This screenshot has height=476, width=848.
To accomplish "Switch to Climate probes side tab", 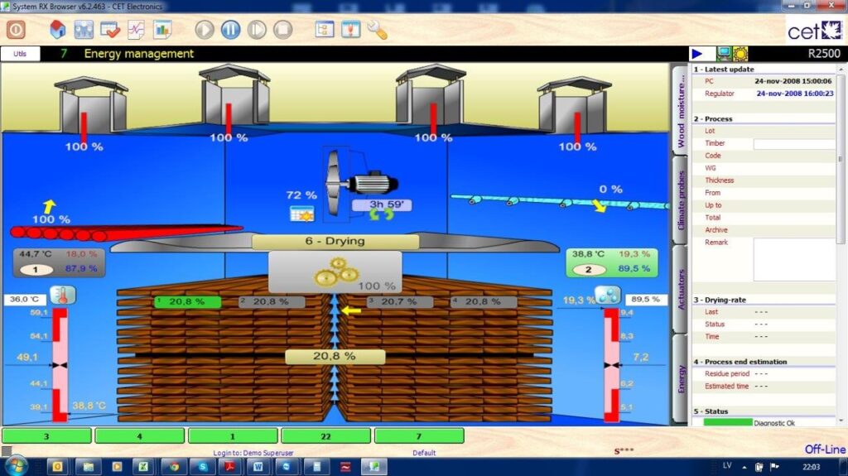I will click(681, 200).
